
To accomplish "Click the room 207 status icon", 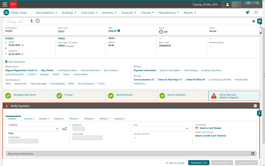I will tap(161, 32).
